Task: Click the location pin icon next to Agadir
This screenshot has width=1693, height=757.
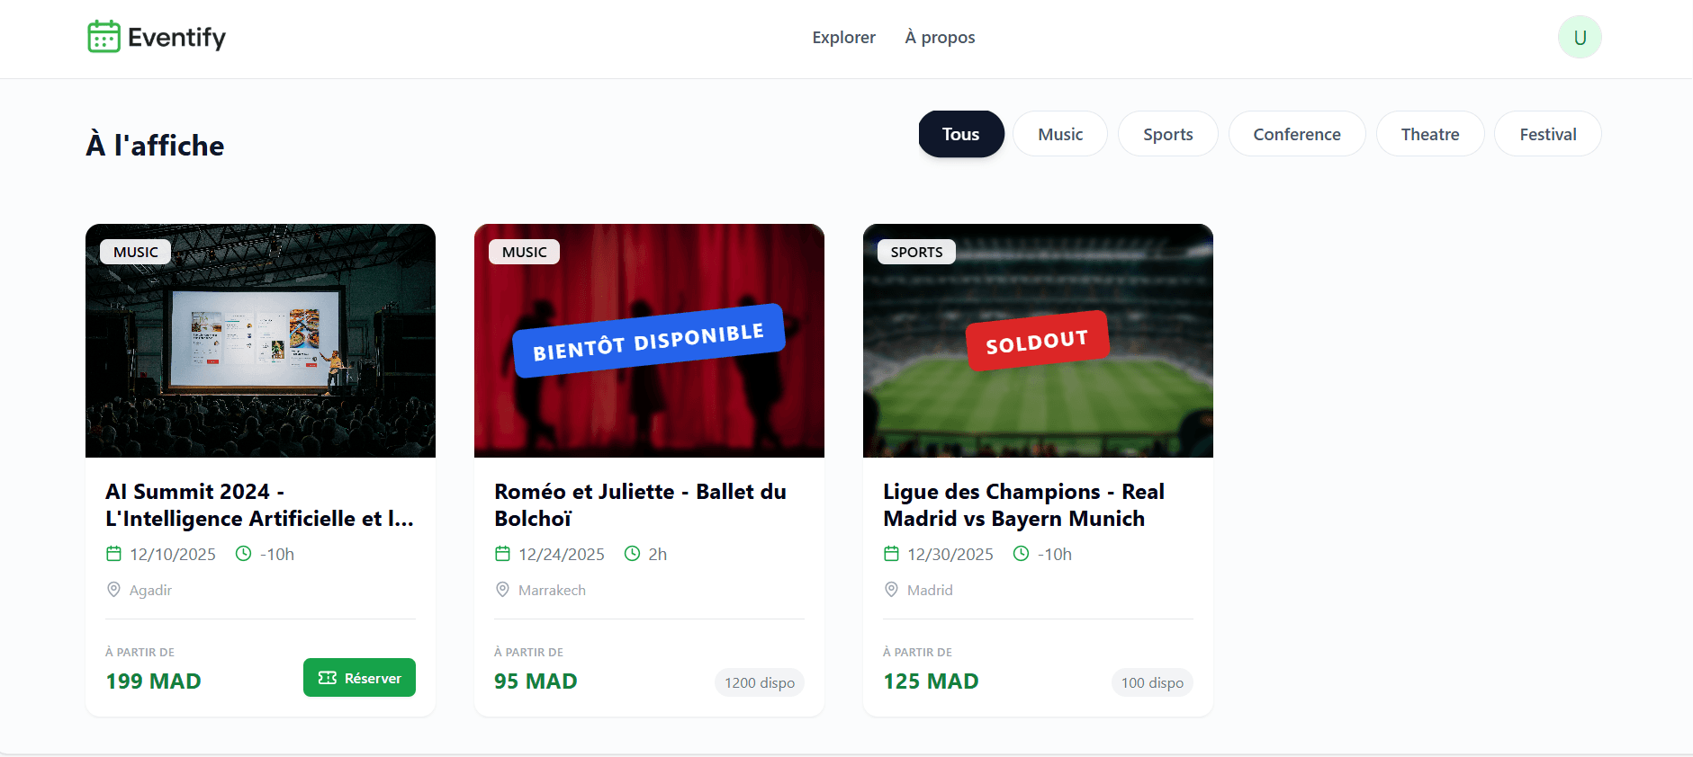Action: tap(114, 589)
